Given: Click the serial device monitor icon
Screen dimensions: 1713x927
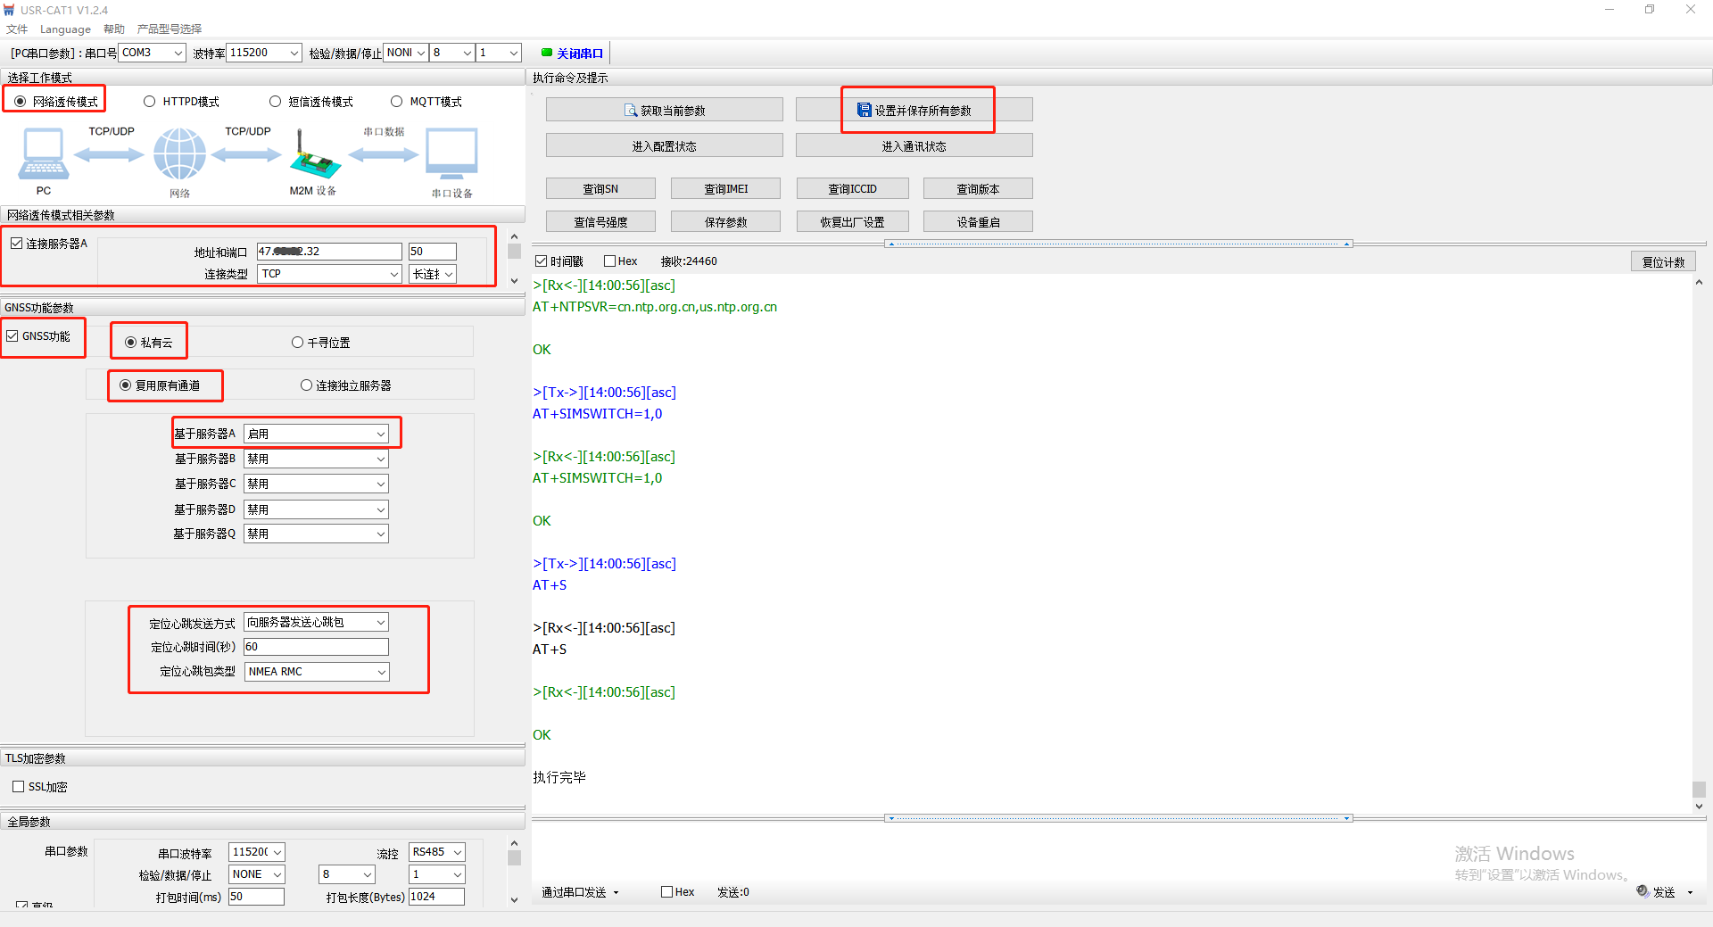Looking at the screenshot, I should (451, 153).
